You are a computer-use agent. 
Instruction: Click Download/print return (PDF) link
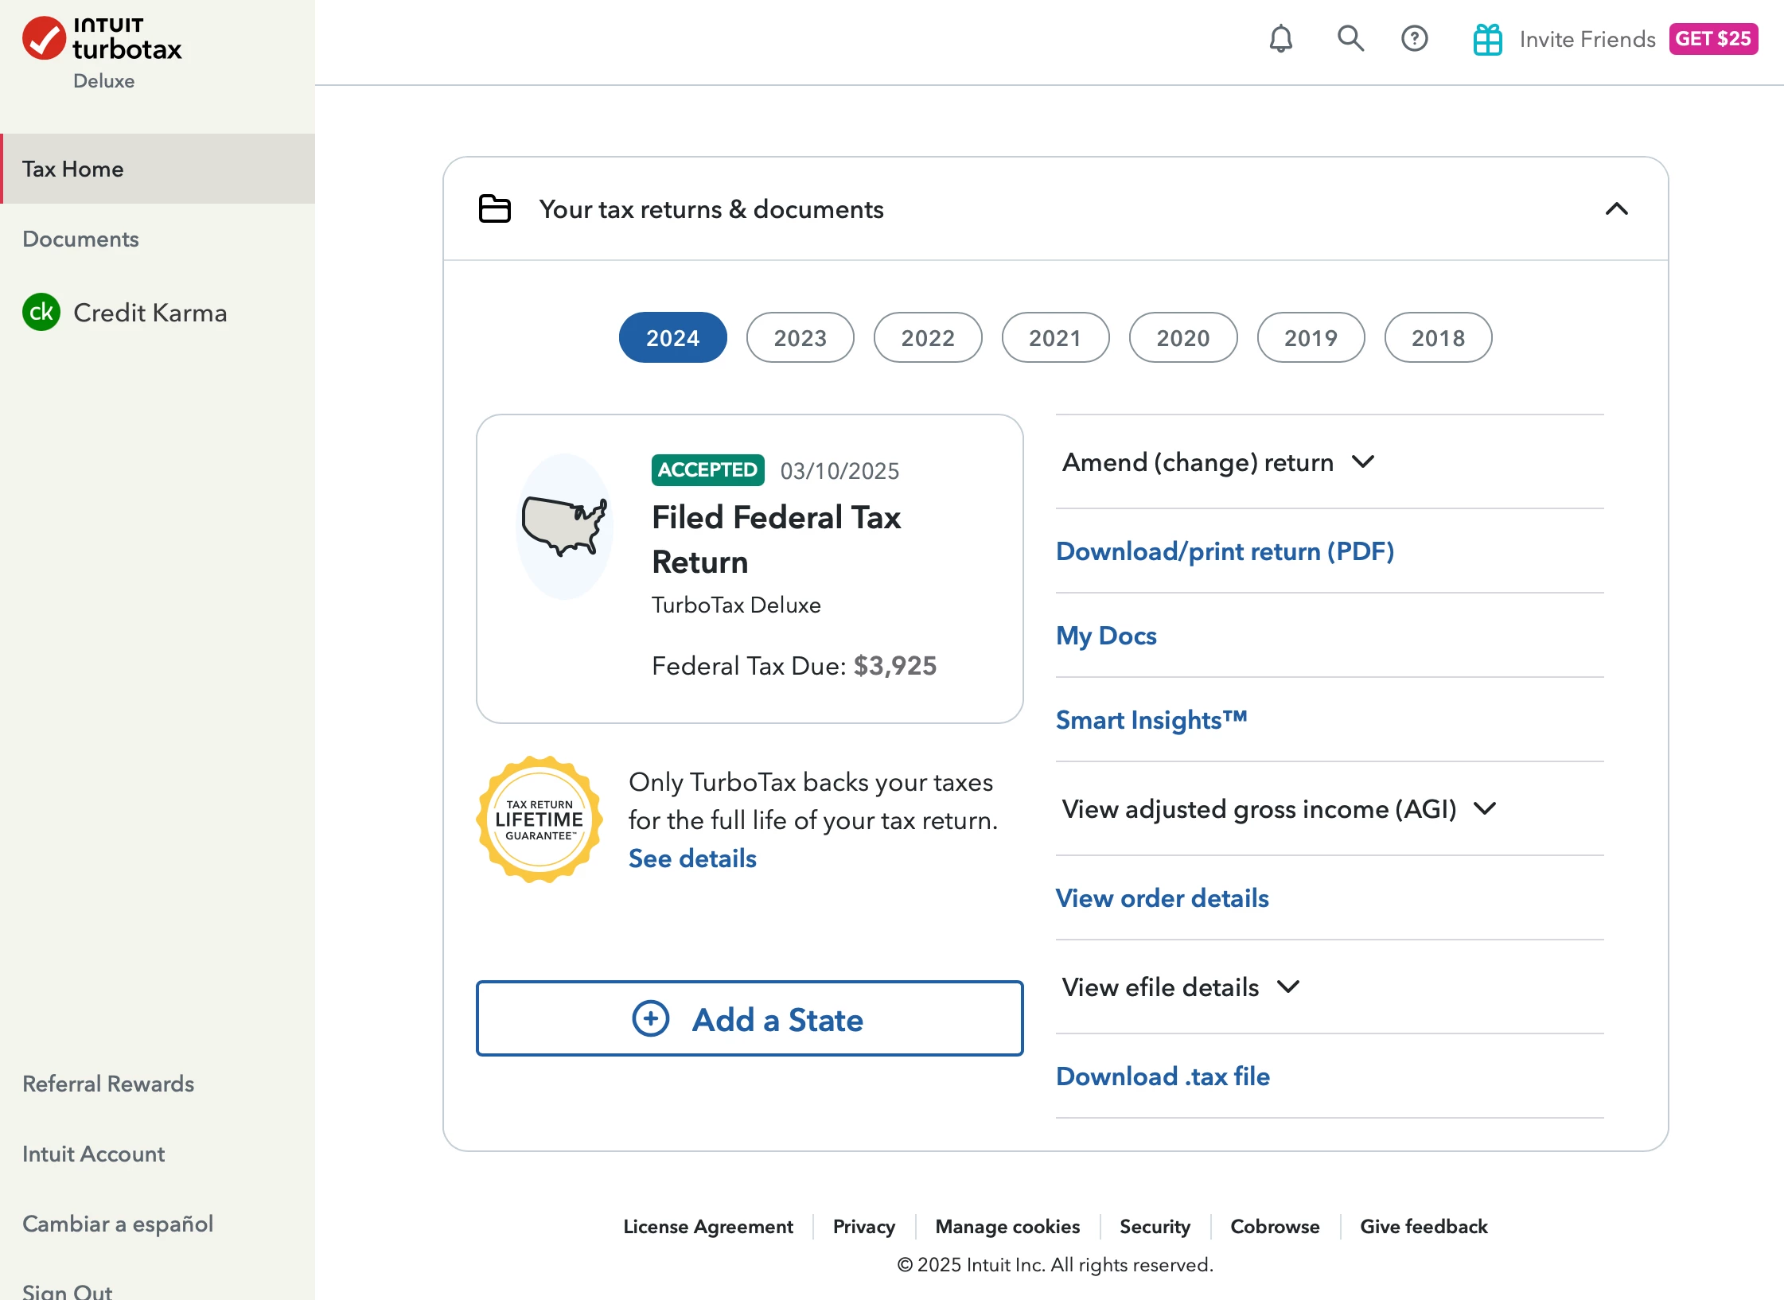click(1225, 551)
